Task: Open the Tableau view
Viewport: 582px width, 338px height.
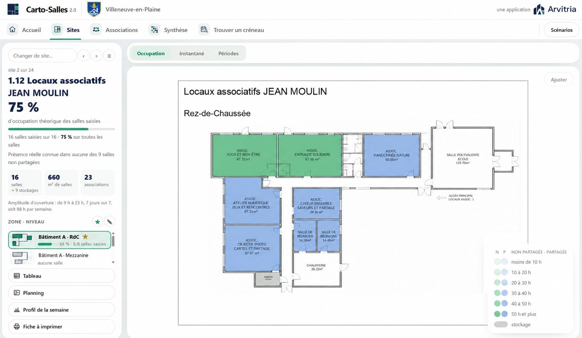Action: pyautogui.click(x=61, y=276)
